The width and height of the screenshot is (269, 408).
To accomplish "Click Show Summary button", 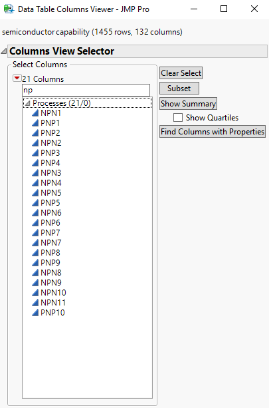I will coord(188,104).
